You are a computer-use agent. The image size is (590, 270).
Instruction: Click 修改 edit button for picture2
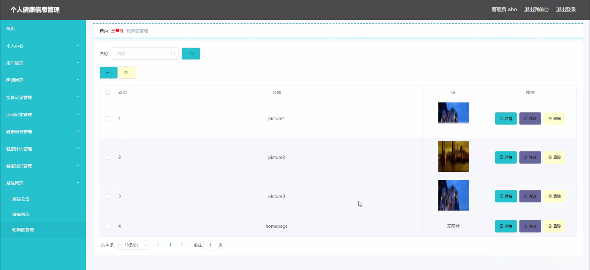[530, 157]
